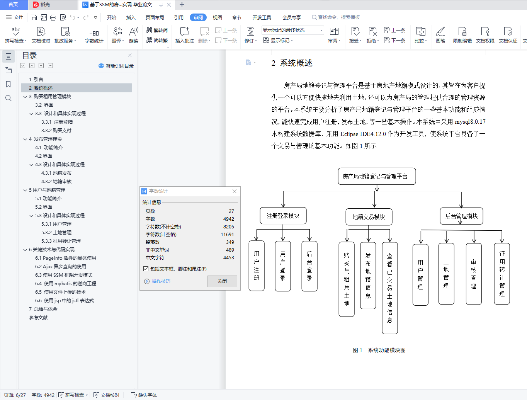
Task: Open a new tab with the plus button
Action: click(x=182, y=5)
